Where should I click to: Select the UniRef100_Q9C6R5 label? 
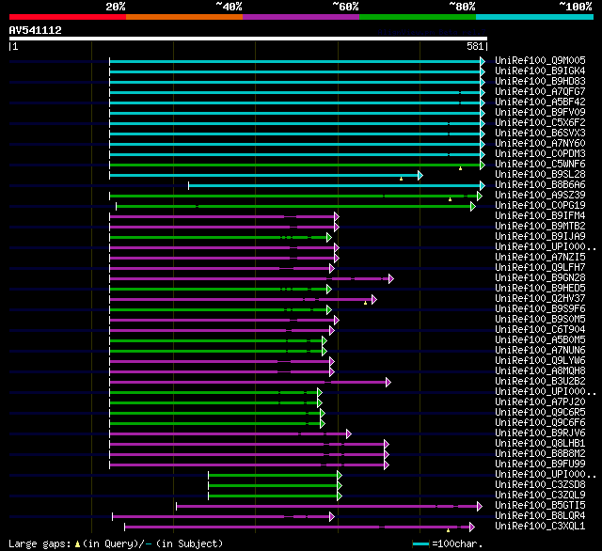point(540,413)
